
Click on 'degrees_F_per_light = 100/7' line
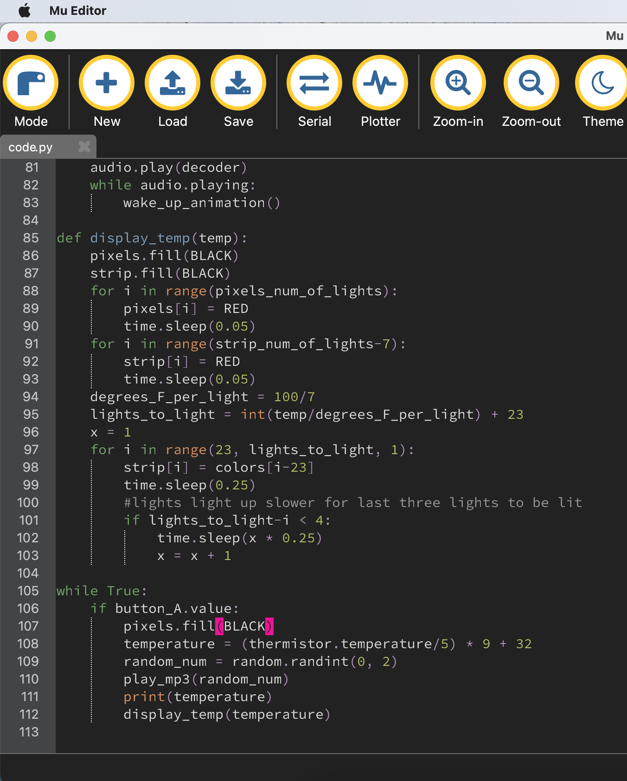pyautogui.click(x=203, y=397)
